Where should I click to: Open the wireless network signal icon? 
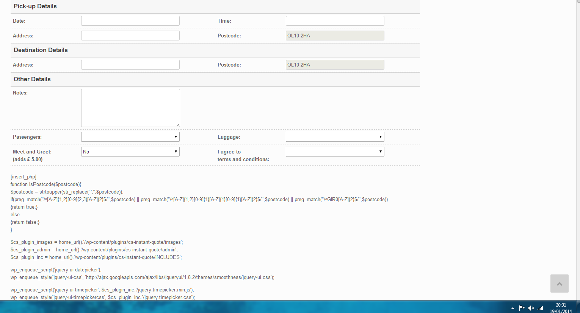(540, 308)
